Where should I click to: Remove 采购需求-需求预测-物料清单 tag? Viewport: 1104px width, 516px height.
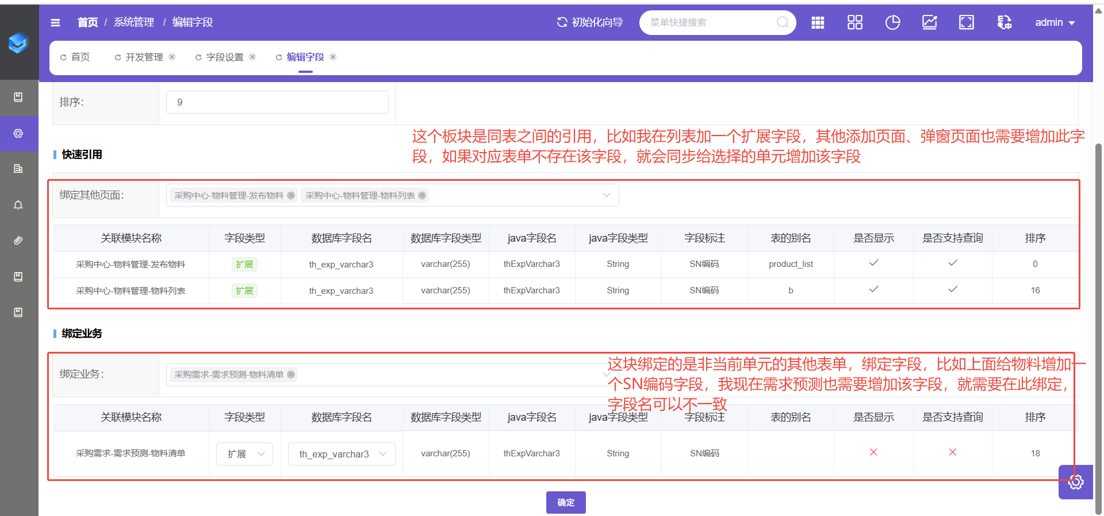[291, 375]
